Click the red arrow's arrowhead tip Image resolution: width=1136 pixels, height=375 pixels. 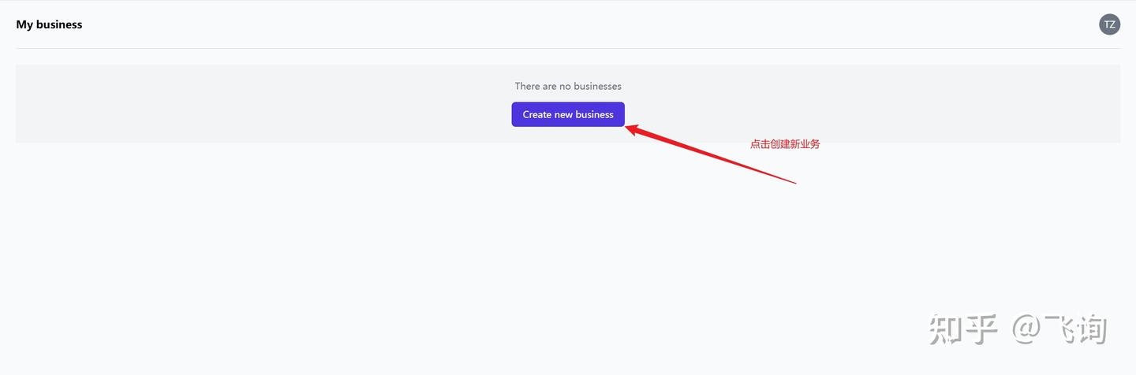(x=628, y=128)
